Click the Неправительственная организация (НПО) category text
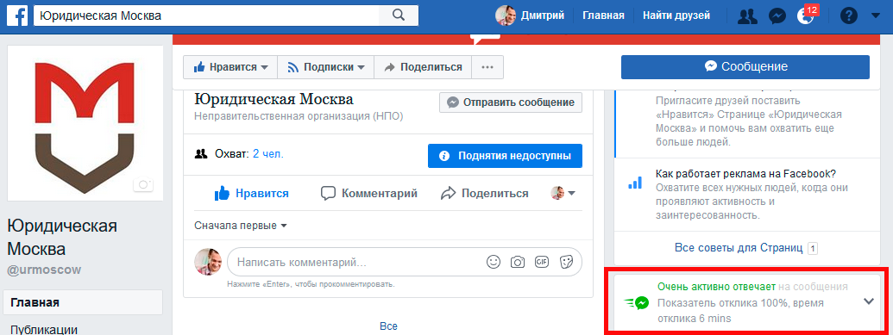The height and width of the screenshot is (335, 893). point(299,116)
